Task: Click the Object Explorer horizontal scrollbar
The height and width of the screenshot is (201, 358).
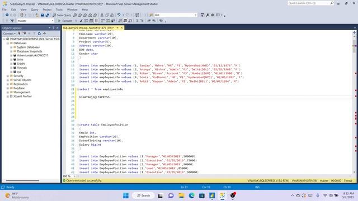Action: pyautogui.click(x=22, y=180)
